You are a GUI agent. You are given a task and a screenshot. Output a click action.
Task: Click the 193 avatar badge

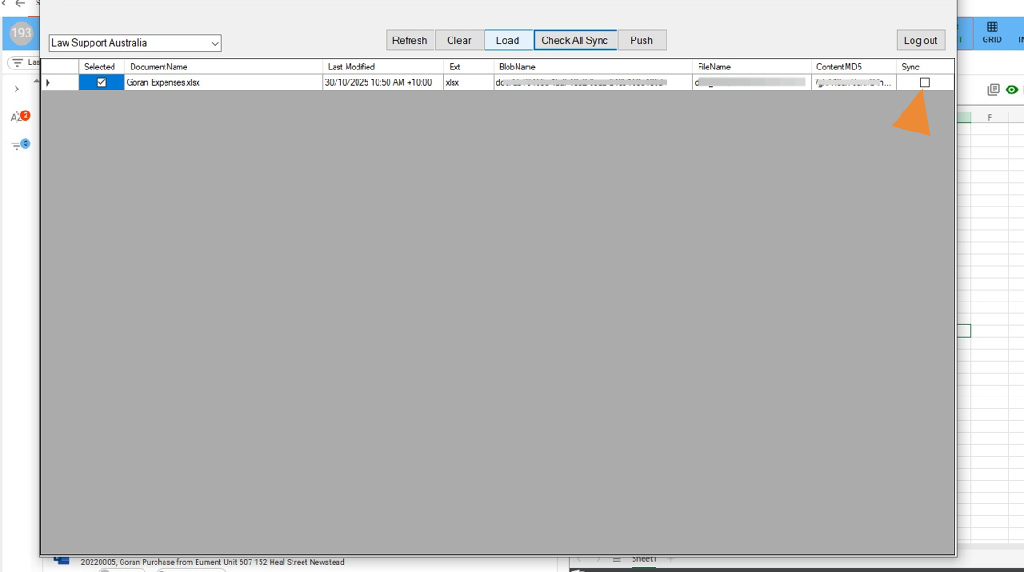tap(21, 33)
